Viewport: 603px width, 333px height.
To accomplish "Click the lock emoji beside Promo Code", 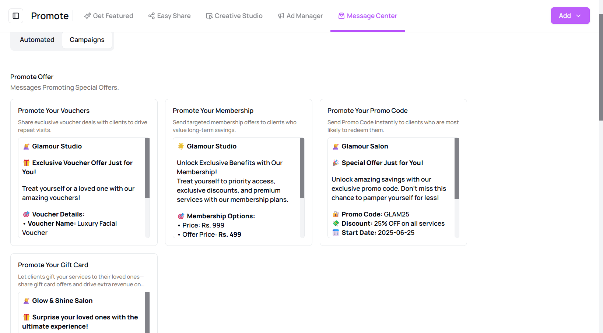I will (336, 214).
